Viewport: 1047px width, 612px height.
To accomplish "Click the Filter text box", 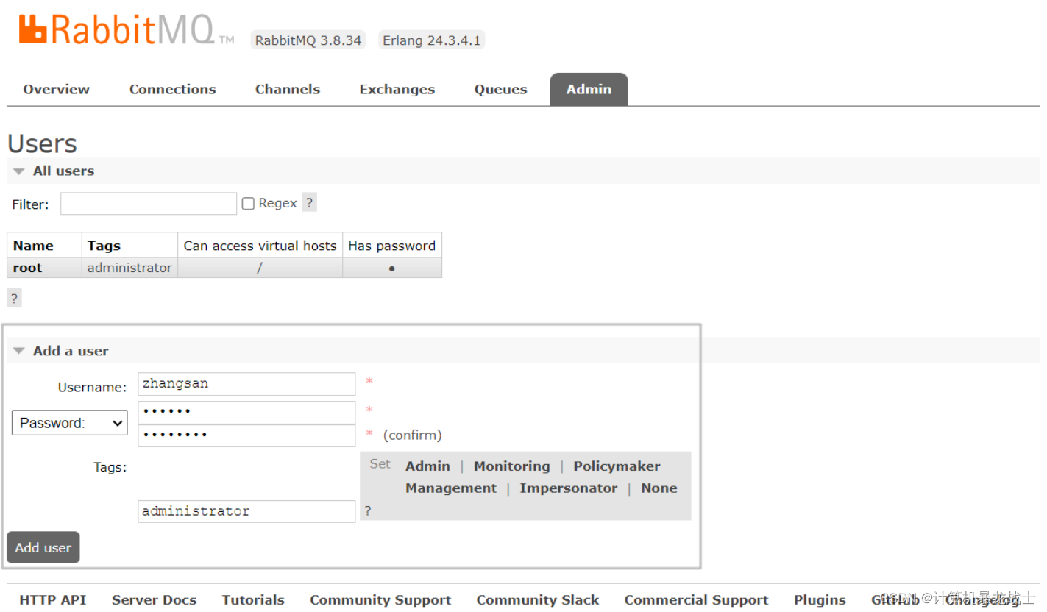I will coord(147,203).
